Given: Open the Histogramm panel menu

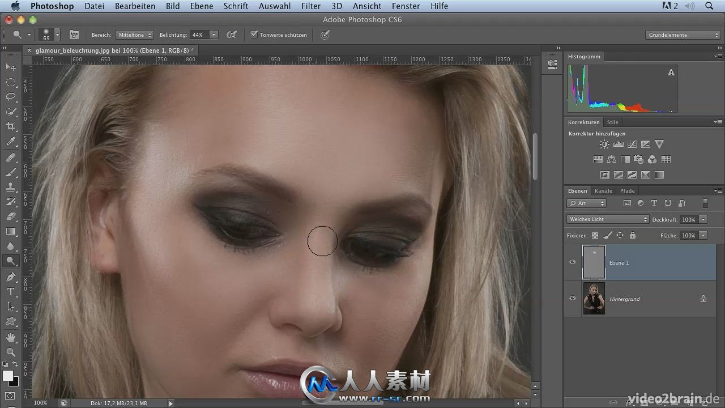Looking at the screenshot, I should [718, 57].
